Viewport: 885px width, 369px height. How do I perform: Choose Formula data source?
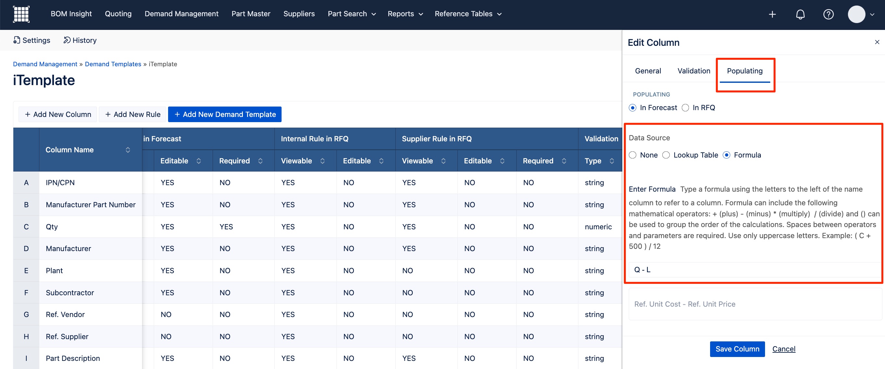pos(726,155)
